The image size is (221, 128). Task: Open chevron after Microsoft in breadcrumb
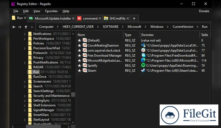[145, 27]
